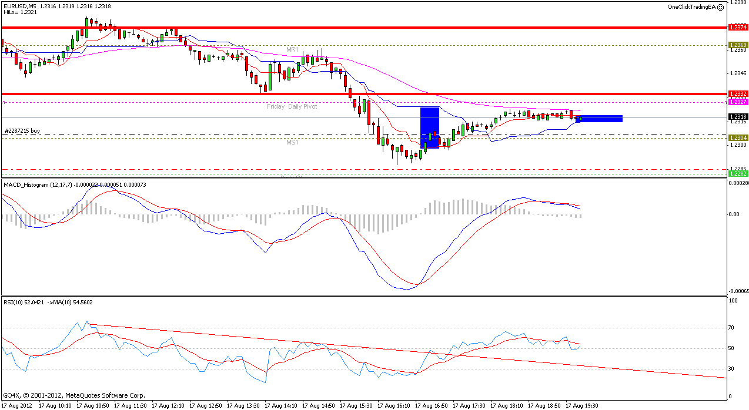Screen dimensions: 749x410
Task: Click the 17 Aug 15:30 time label
Action: coord(356,405)
